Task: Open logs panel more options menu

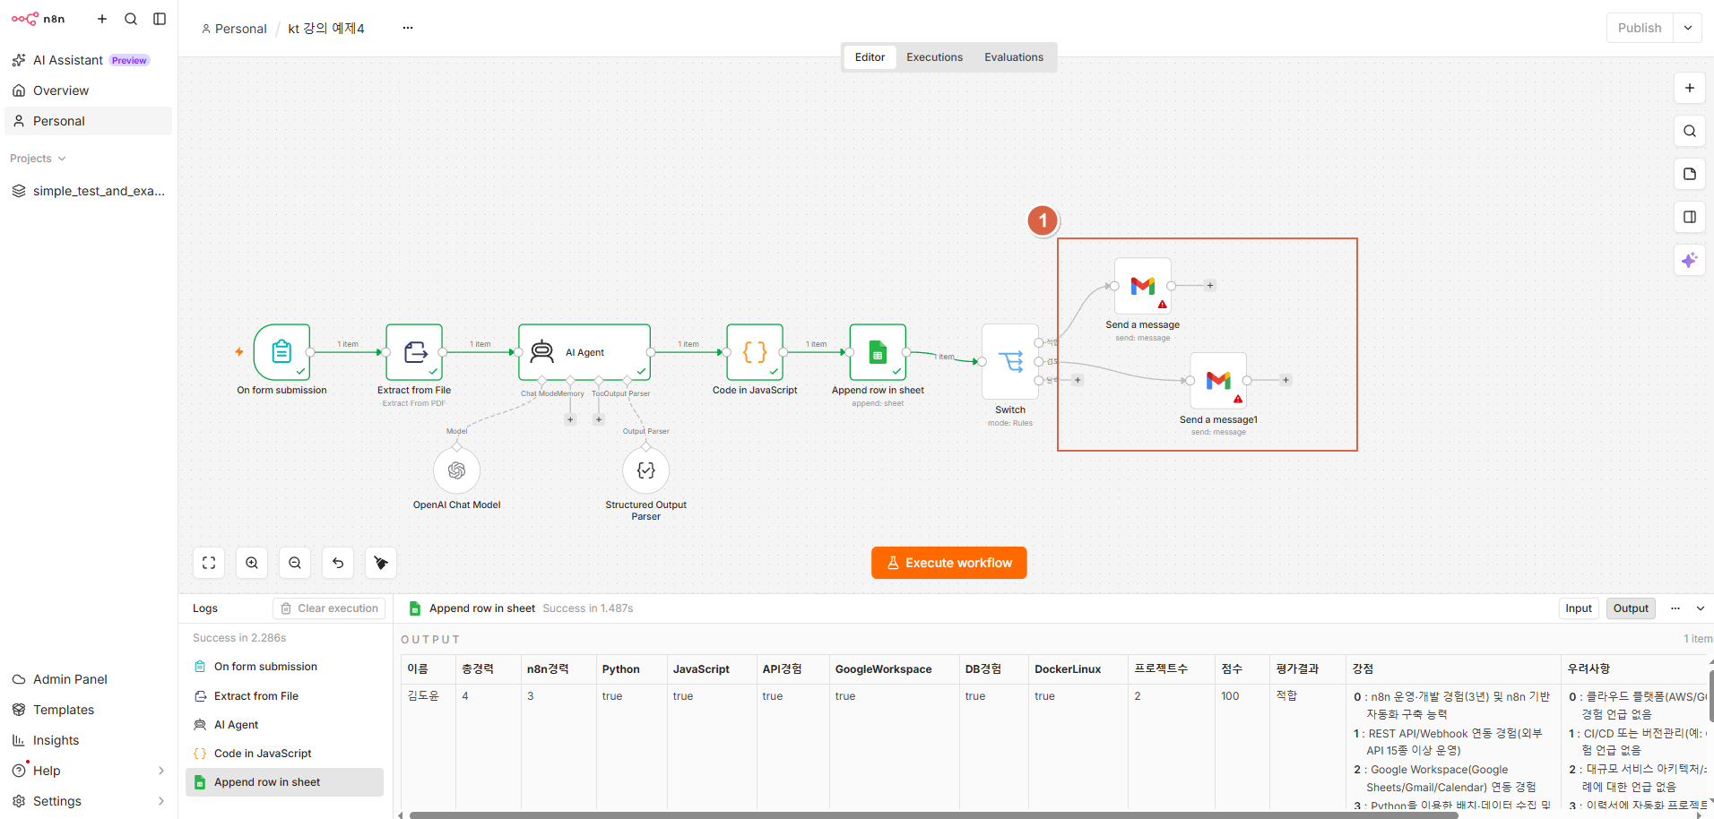Action: [1675, 608]
